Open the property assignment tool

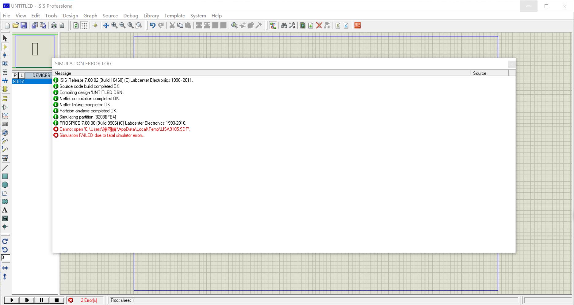(x=292, y=25)
